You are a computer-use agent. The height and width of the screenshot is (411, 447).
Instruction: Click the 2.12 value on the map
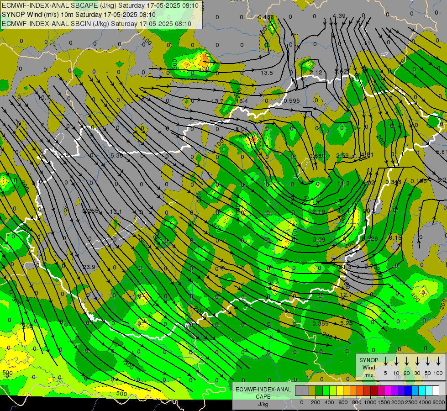coord(316,73)
